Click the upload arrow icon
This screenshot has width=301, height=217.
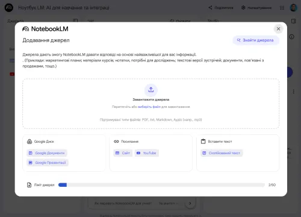[x=151, y=90]
